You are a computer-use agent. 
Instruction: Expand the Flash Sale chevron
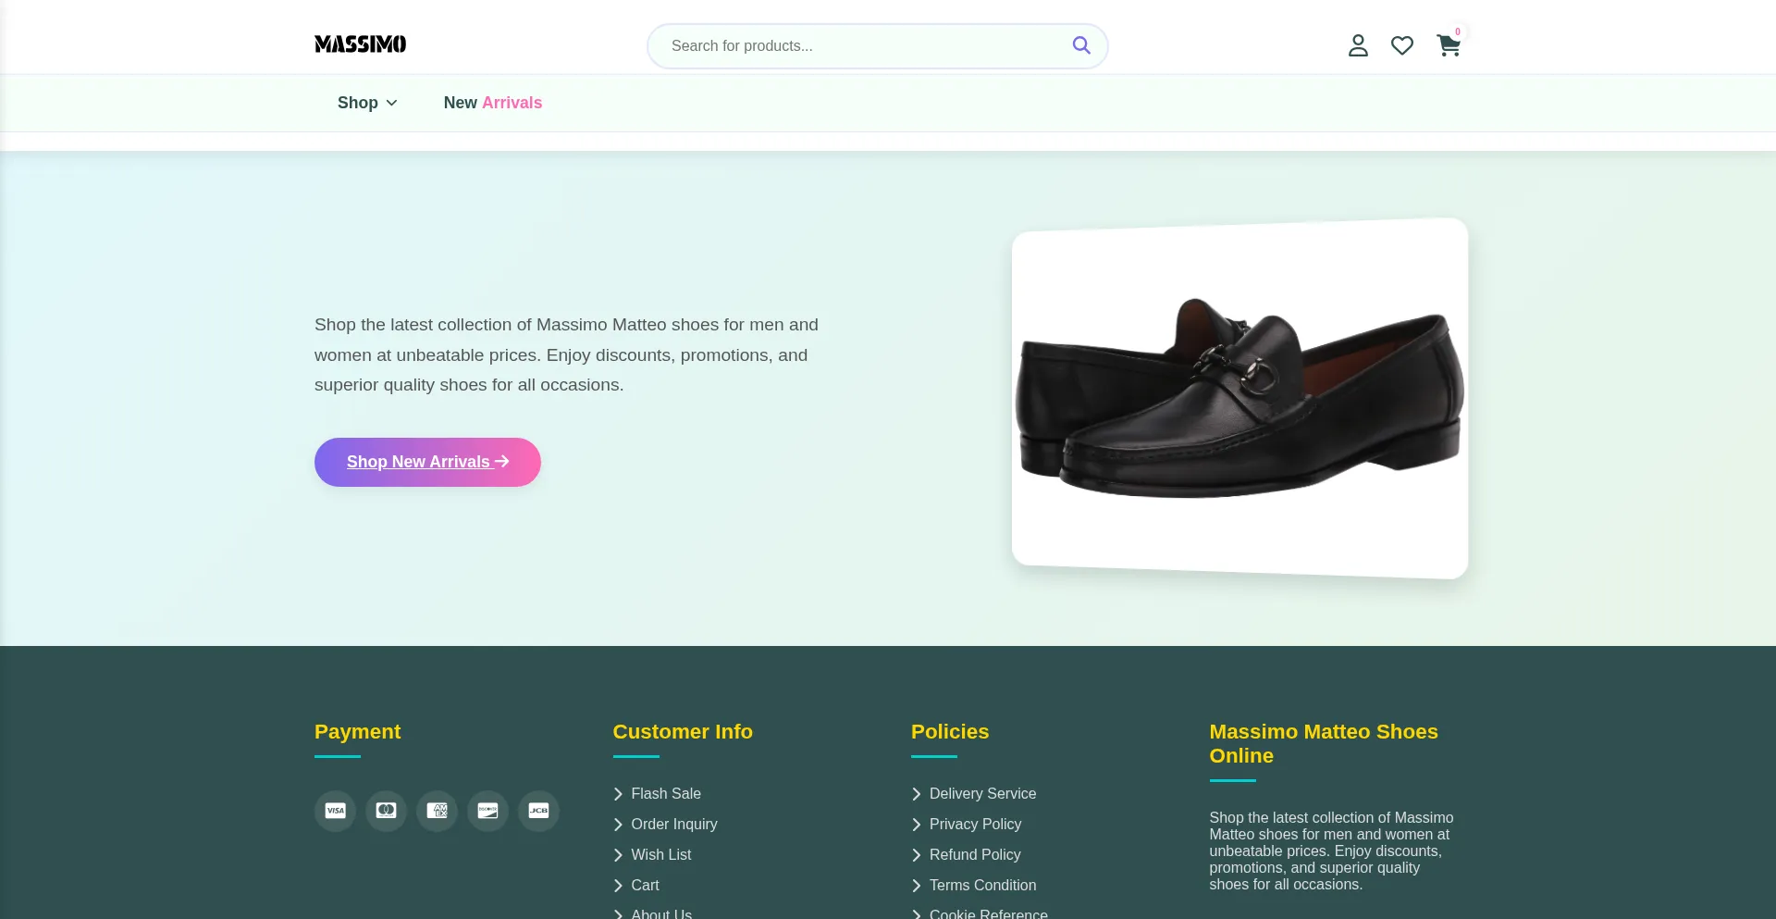tap(618, 794)
